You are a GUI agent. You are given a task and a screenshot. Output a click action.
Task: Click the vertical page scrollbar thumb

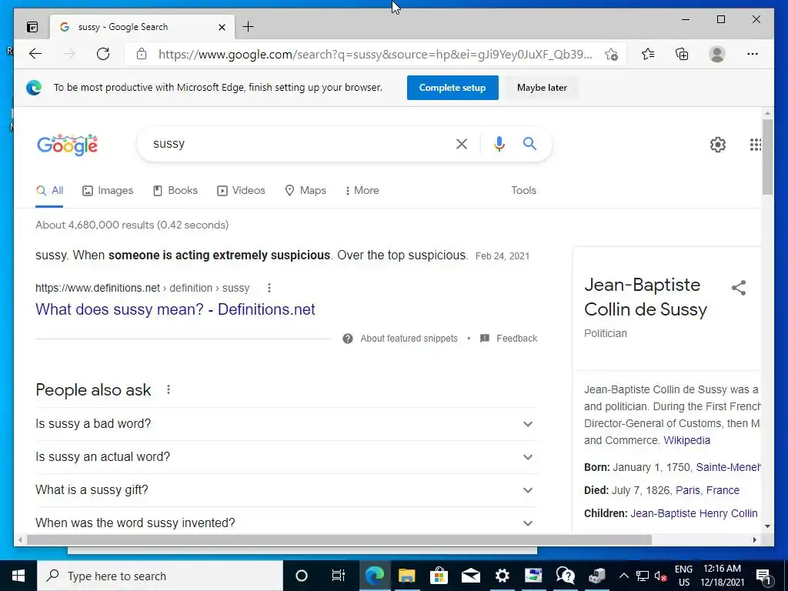(767, 157)
